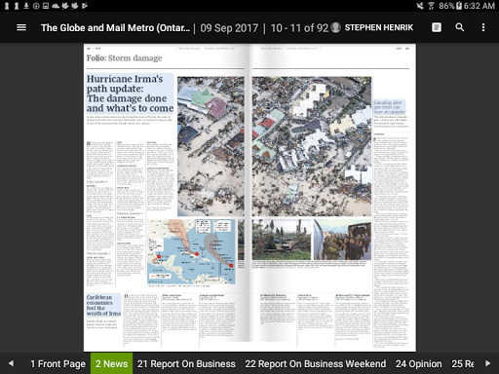Open Caribbean economies feel wrath article
The image size is (499, 374).
coord(103,305)
